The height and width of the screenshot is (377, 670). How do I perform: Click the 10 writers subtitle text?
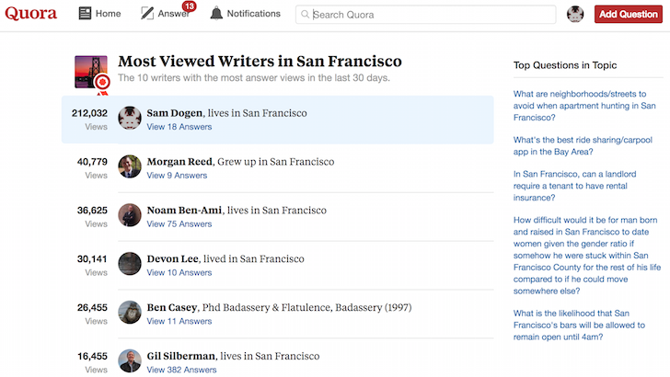[254, 78]
